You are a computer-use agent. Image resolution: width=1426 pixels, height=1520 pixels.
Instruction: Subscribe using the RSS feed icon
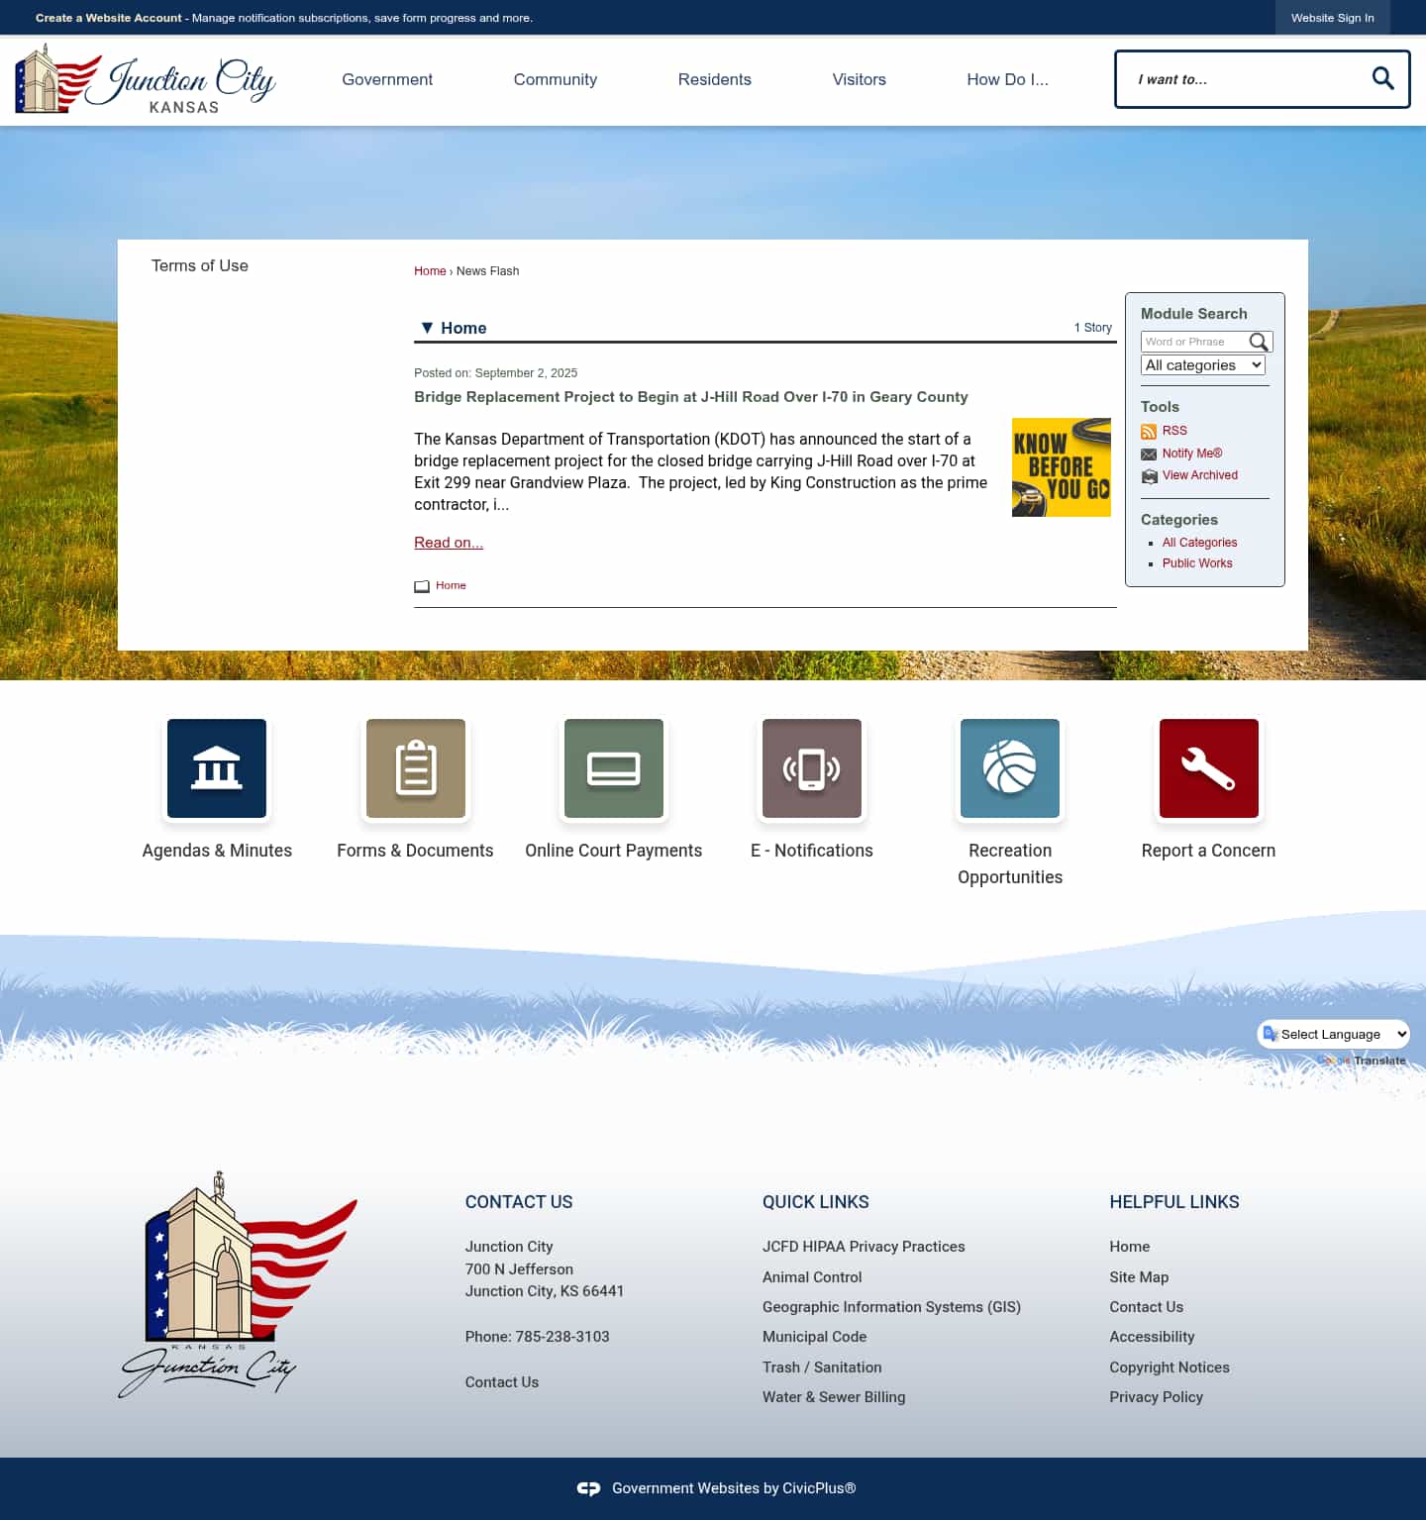1149,431
